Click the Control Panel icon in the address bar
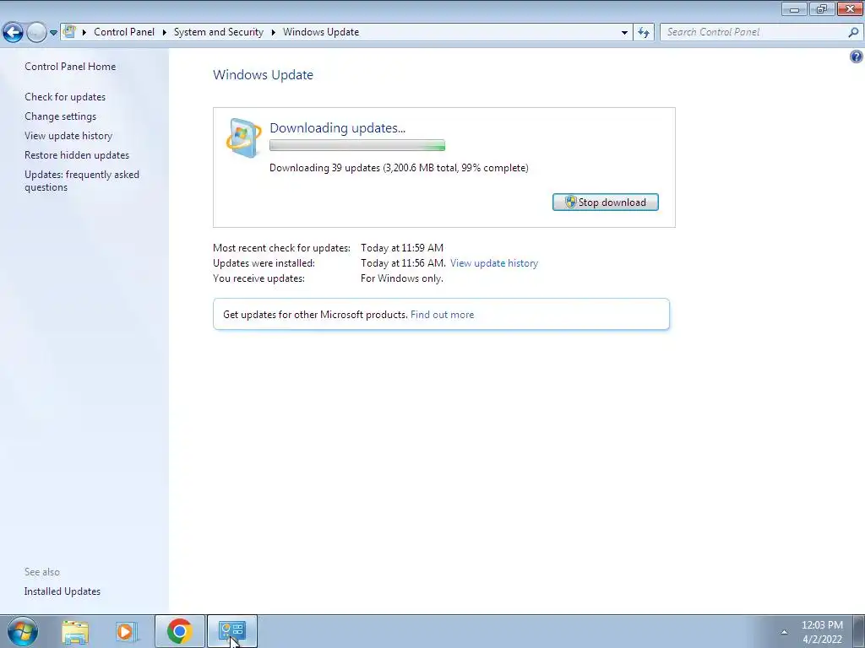Image resolution: width=865 pixels, height=648 pixels. point(69,31)
